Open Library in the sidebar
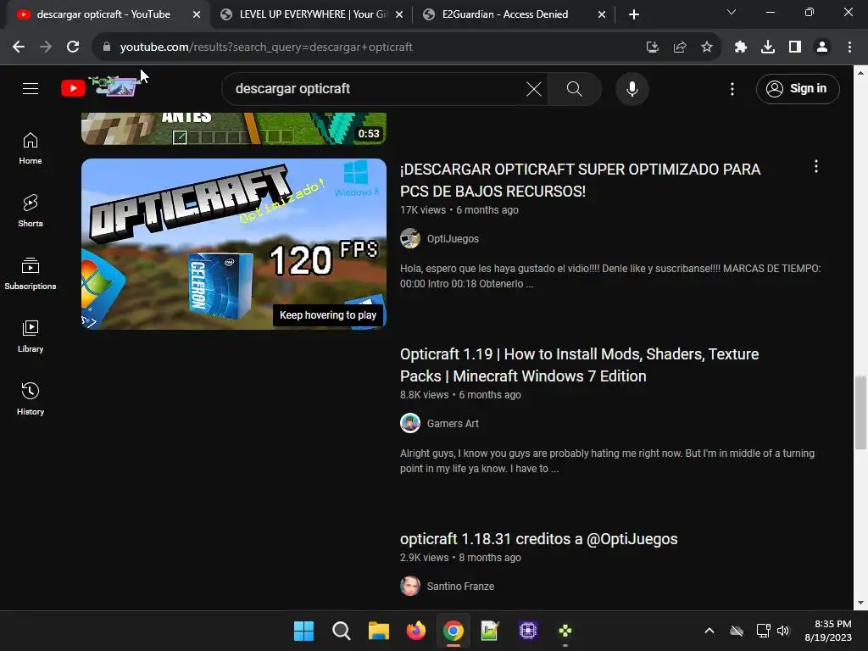Screen dimensions: 868x651 31,337
